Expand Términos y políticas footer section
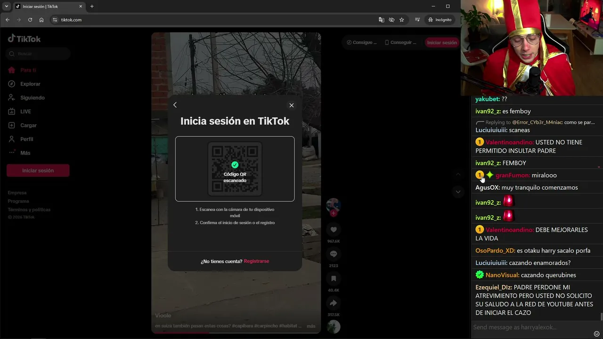This screenshot has height=339, width=603. pyautogui.click(x=29, y=210)
